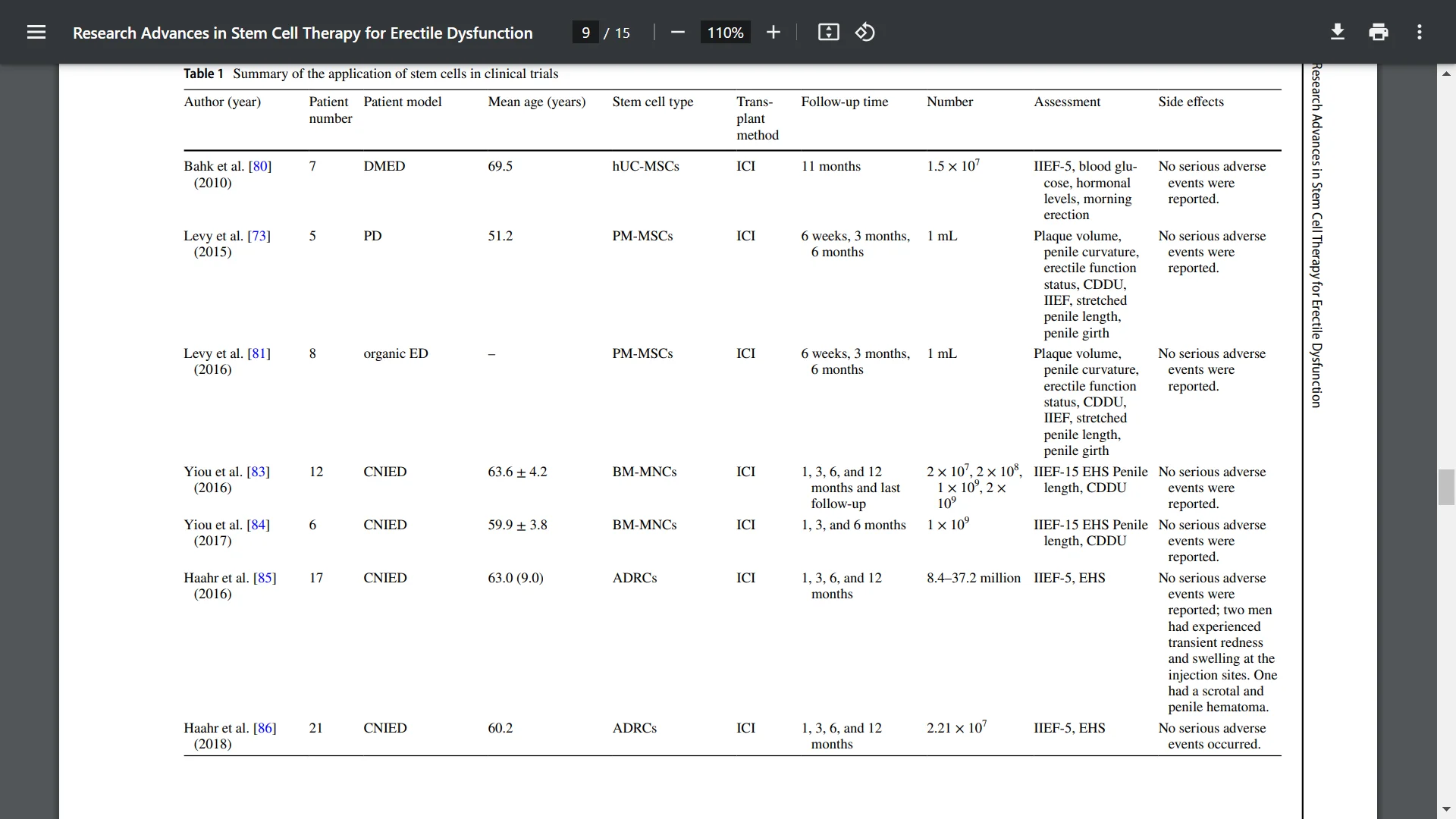This screenshot has height=819, width=1456.
Task: Click the '/ 15' total pages label
Action: 617,33
